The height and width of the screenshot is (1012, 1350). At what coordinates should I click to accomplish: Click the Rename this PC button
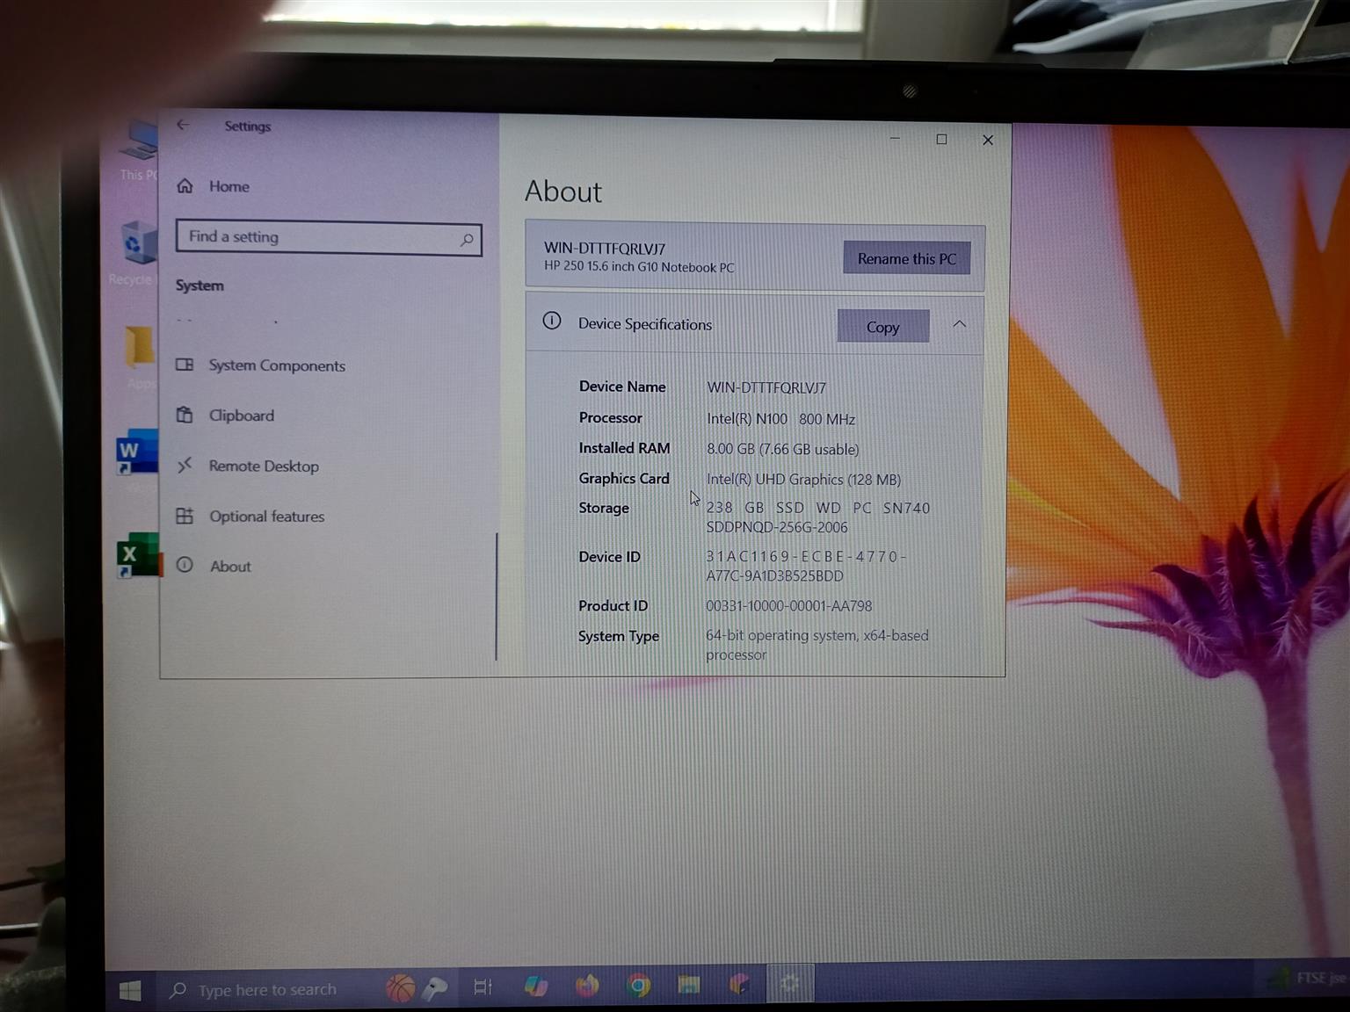[x=906, y=258]
